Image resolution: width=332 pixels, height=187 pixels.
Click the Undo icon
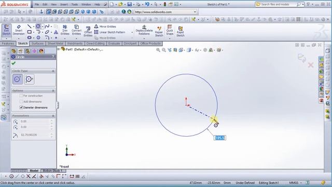tap(147, 4)
